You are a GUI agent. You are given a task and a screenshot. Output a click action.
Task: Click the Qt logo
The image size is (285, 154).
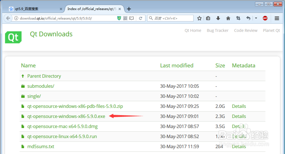coord(13,37)
